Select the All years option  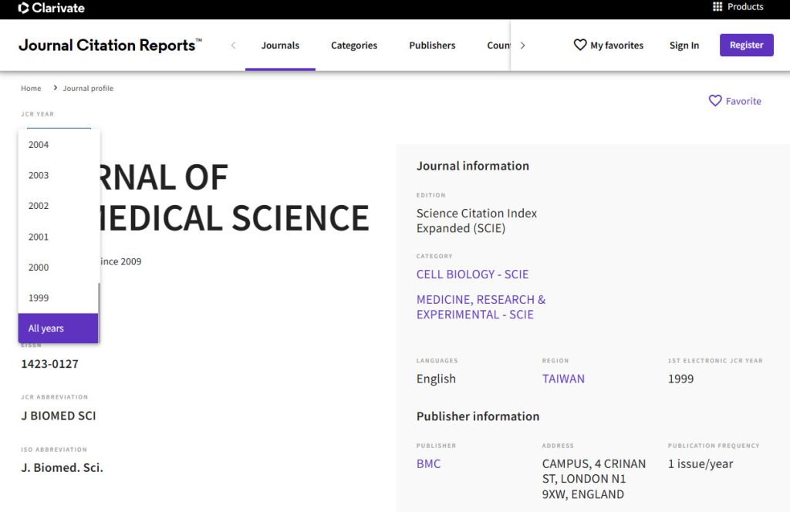tap(58, 328)
